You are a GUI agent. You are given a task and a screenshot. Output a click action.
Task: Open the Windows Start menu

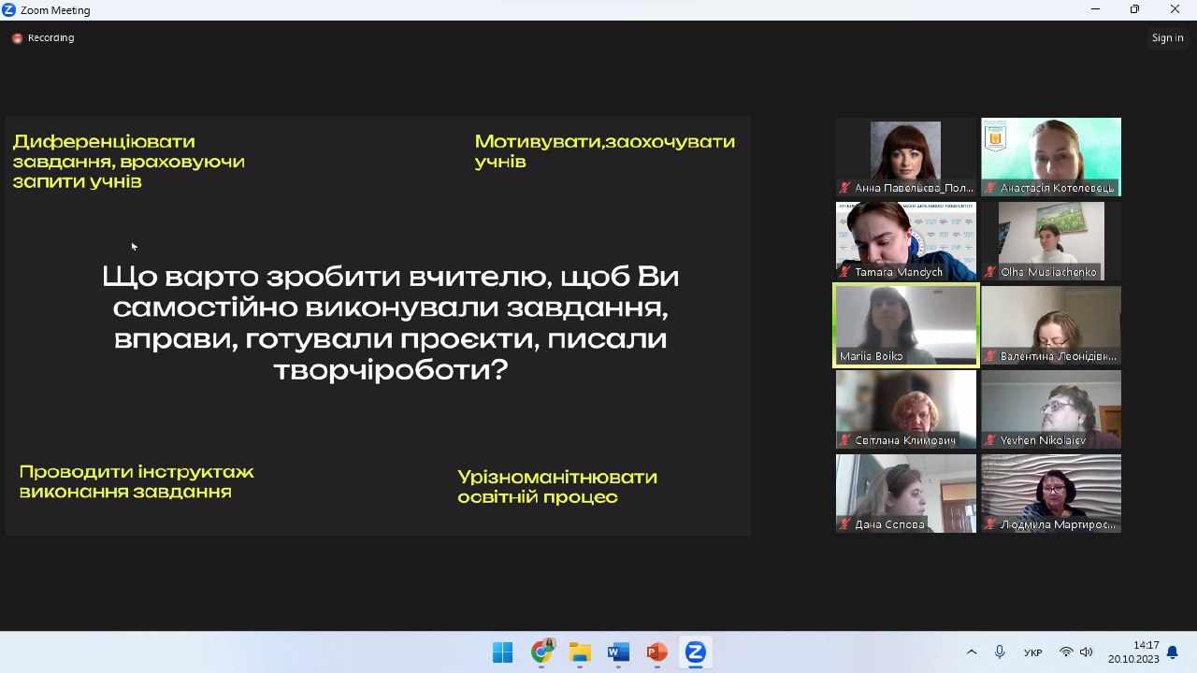(502, 652)
